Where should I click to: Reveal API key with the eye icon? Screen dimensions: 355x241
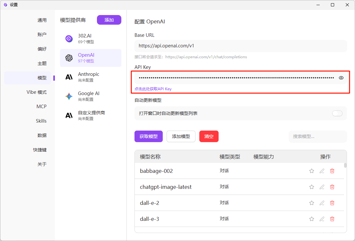tap(341, 78)
